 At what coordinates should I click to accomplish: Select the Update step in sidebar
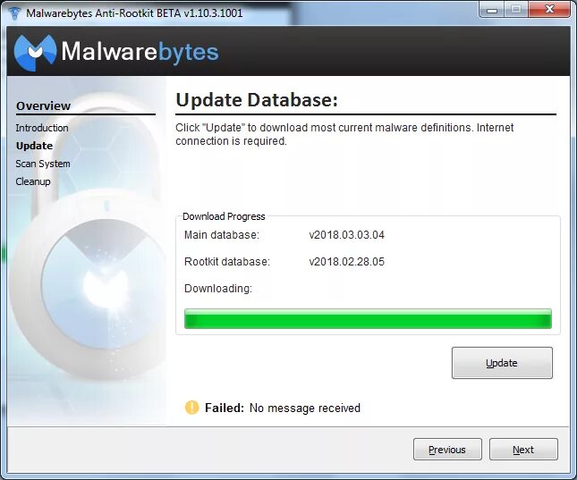coord(34,146)
